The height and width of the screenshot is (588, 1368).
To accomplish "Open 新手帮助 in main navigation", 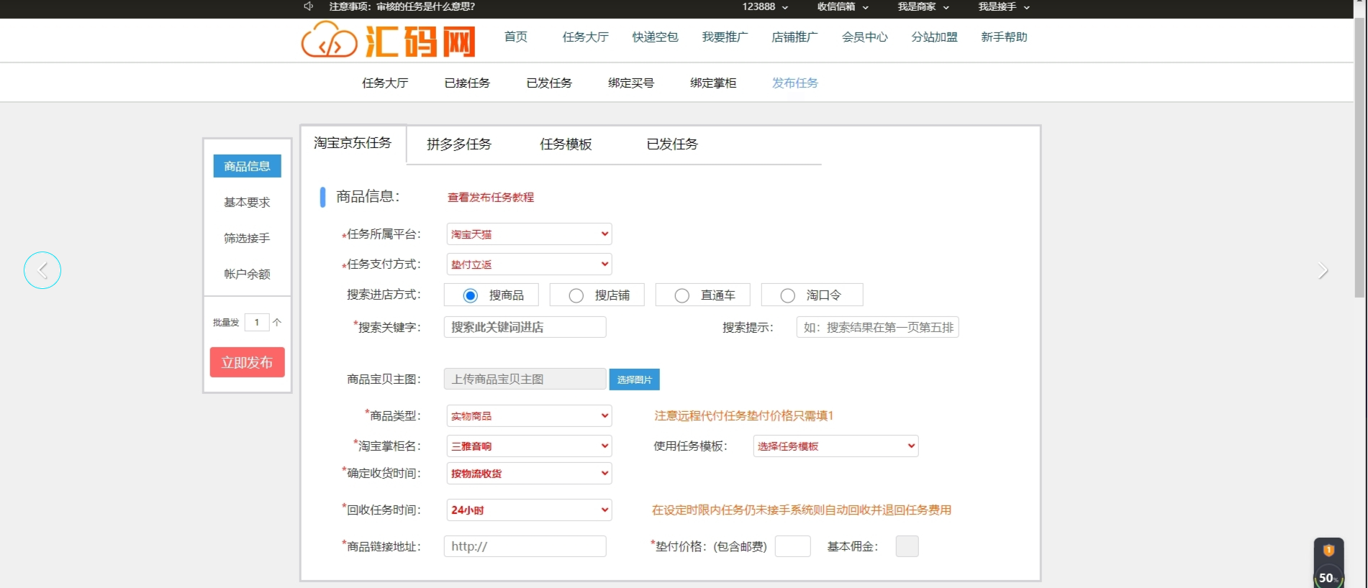I will (1004, 37).
